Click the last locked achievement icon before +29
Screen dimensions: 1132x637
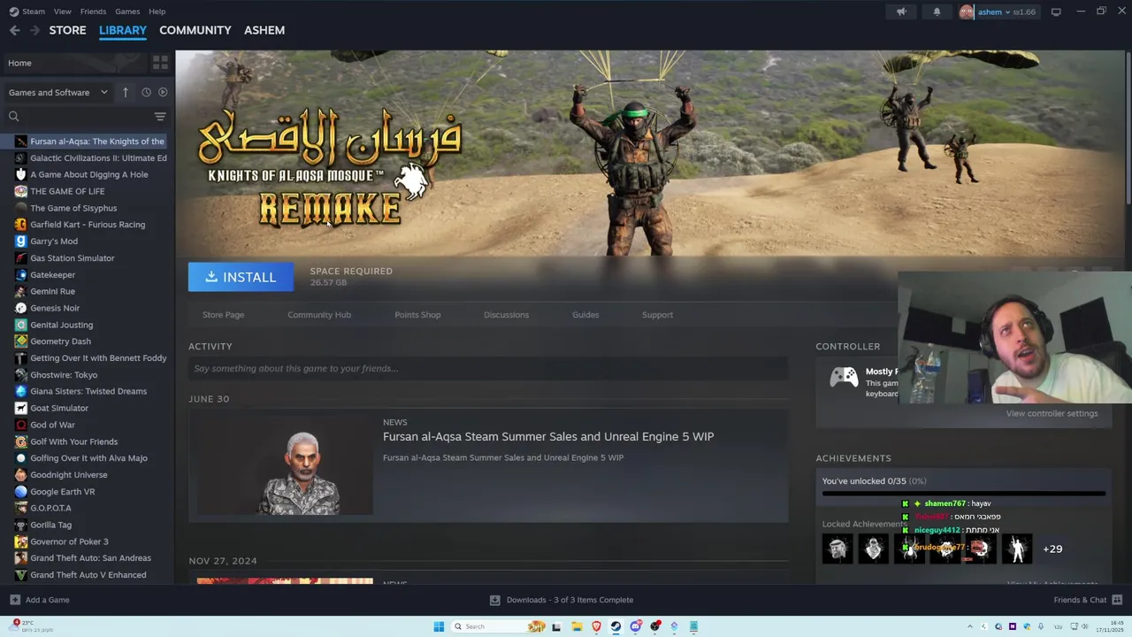(x=1017, y=549)
